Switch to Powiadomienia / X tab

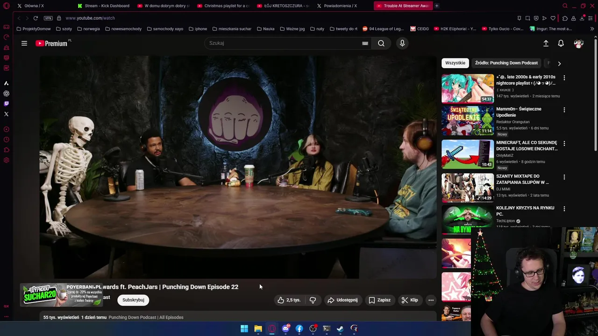(x=343, y=6)
